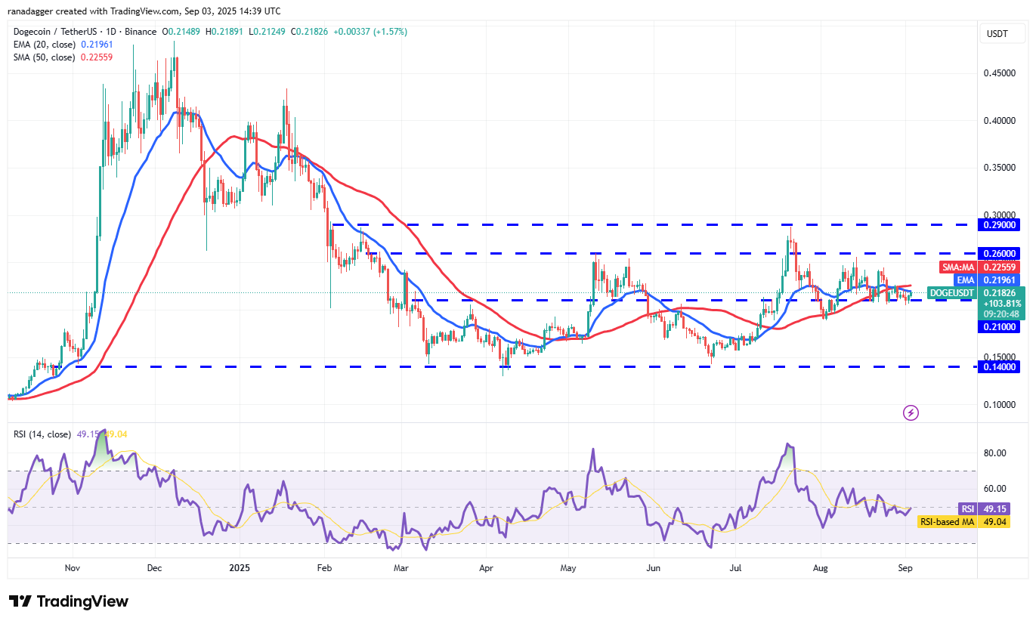Click the lightning bolt boost icon on the chart
1036x624 pixels.
(x=911, y=412)
